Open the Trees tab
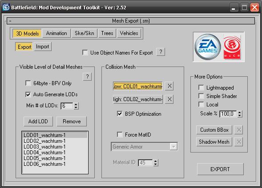This screenshot has width=262, height=188. [107, 33]
